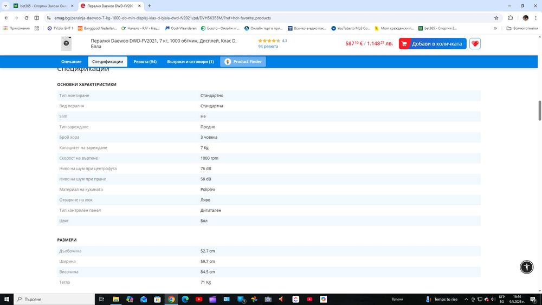Open Google Chrome taskbar icon

171,299
